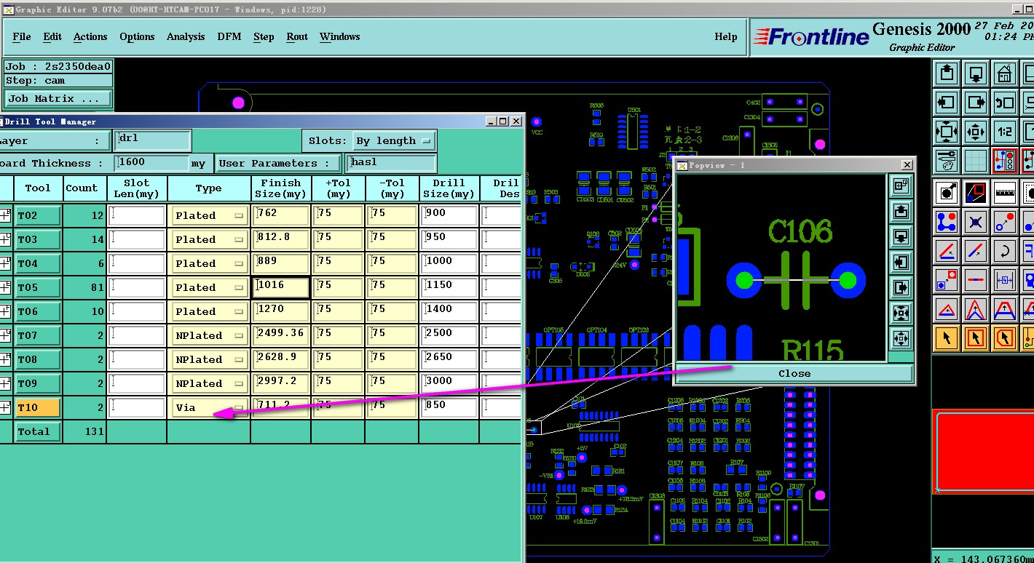Click the grid icon in the right toolbar
Viewport: 1034px width, 563px height.
coord(976,161)
